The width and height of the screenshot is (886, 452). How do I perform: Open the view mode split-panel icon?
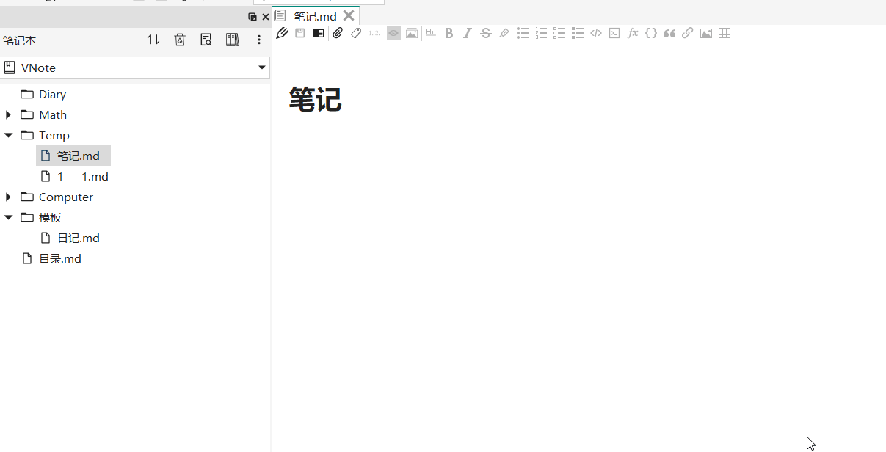(319, 33)
